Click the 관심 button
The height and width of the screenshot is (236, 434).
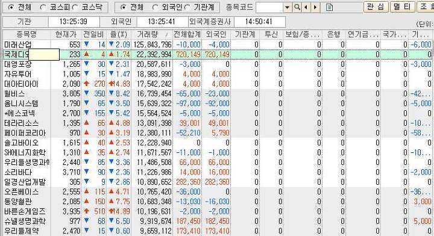(376, 7)
